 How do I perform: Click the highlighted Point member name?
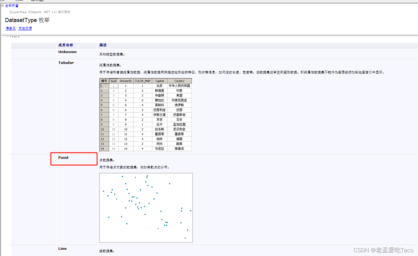(x=63, y=157)
